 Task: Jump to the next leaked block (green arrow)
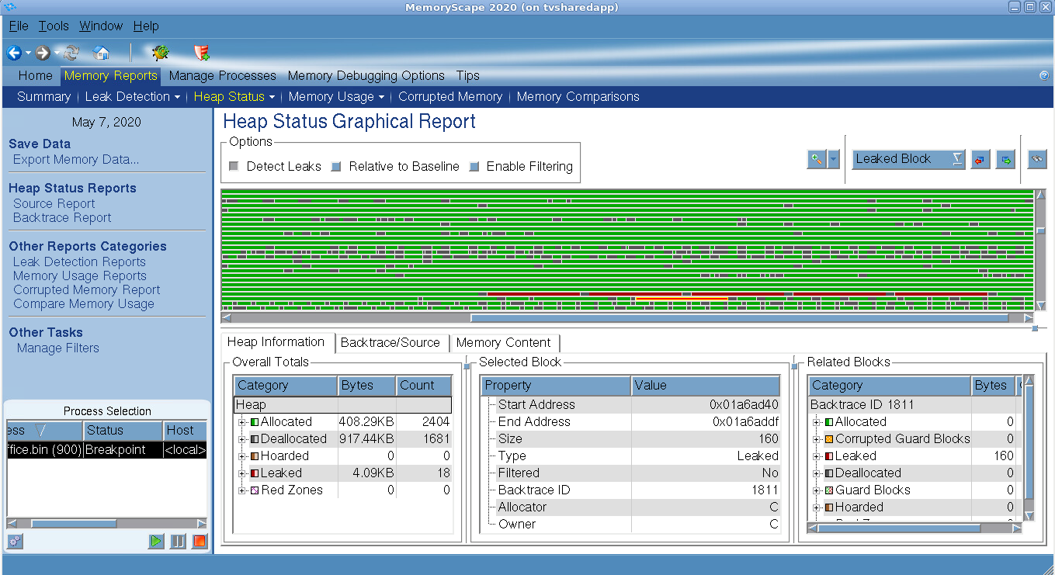(x=1005, y=159)
